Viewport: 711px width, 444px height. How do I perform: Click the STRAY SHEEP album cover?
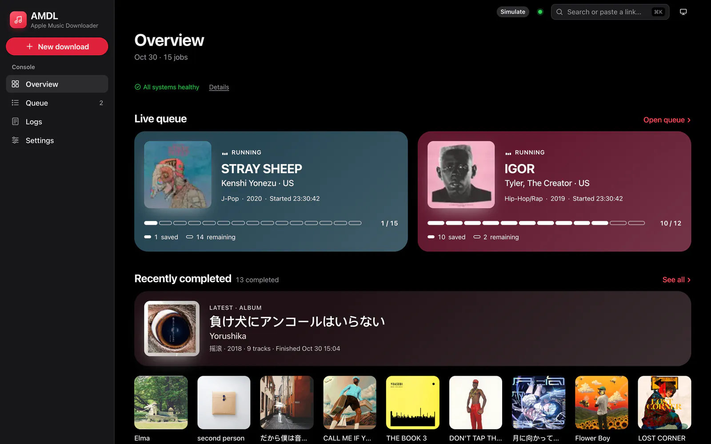tap(178, 174)
